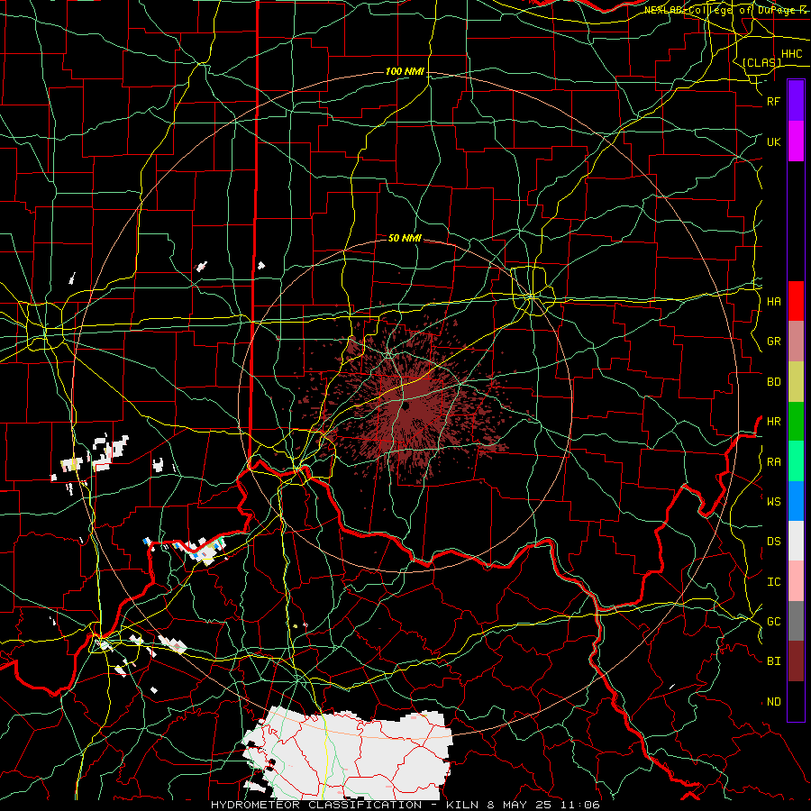Click the HA legend label
Viewport: 811px width, 811px height.
pos(773,302)
